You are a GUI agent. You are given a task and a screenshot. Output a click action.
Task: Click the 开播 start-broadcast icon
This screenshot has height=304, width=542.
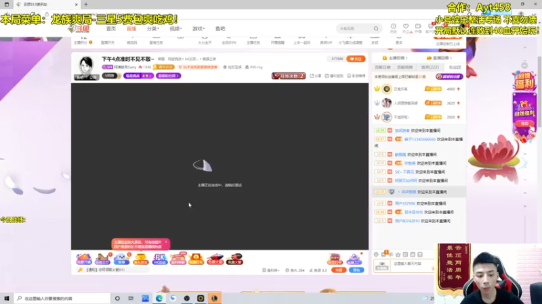pos(418,28)
